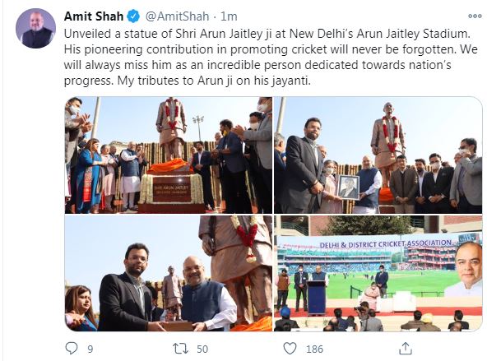
Task: Open the statue unveiling photo with plaque
Action: (x=169, y=155)
